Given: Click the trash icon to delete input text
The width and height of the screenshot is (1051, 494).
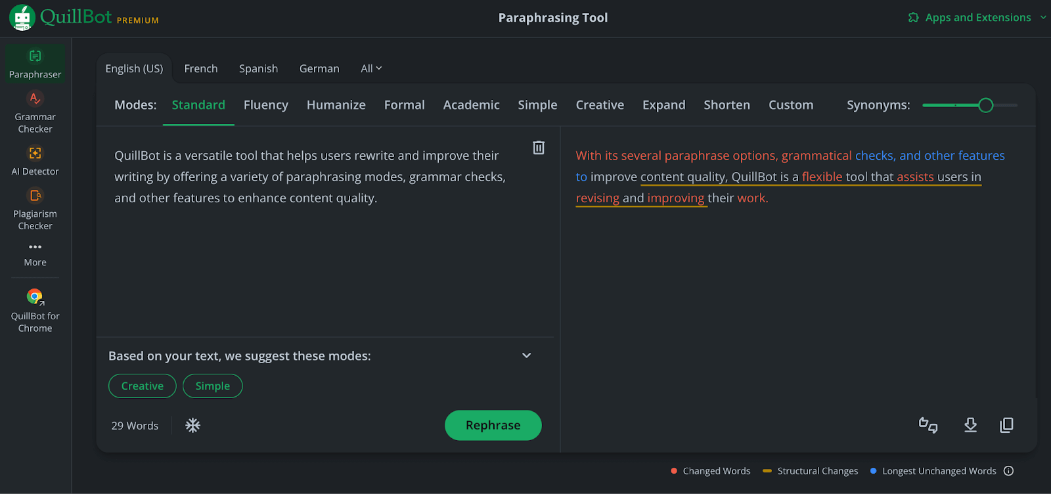Looking at the screenshot, I should (x=539, y=148).
